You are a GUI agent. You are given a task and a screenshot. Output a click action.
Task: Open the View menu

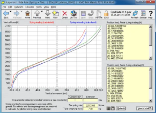pos(46,7)
